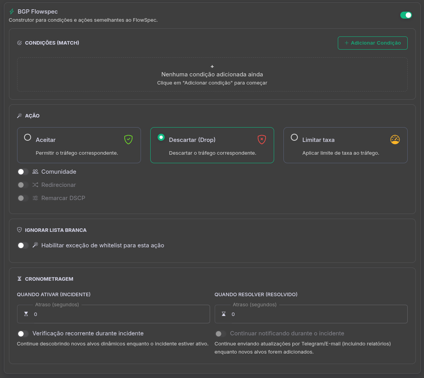This screenshot has width=424, height=378.
Task: Click the empty conditions placeholder area
Action: pos(212,74)
